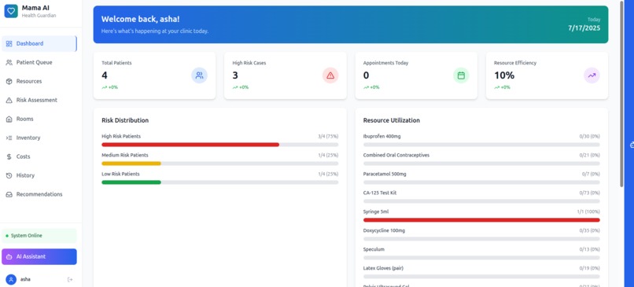Click the 3/4 (75%) high risk value

click(x=328, y=137)
